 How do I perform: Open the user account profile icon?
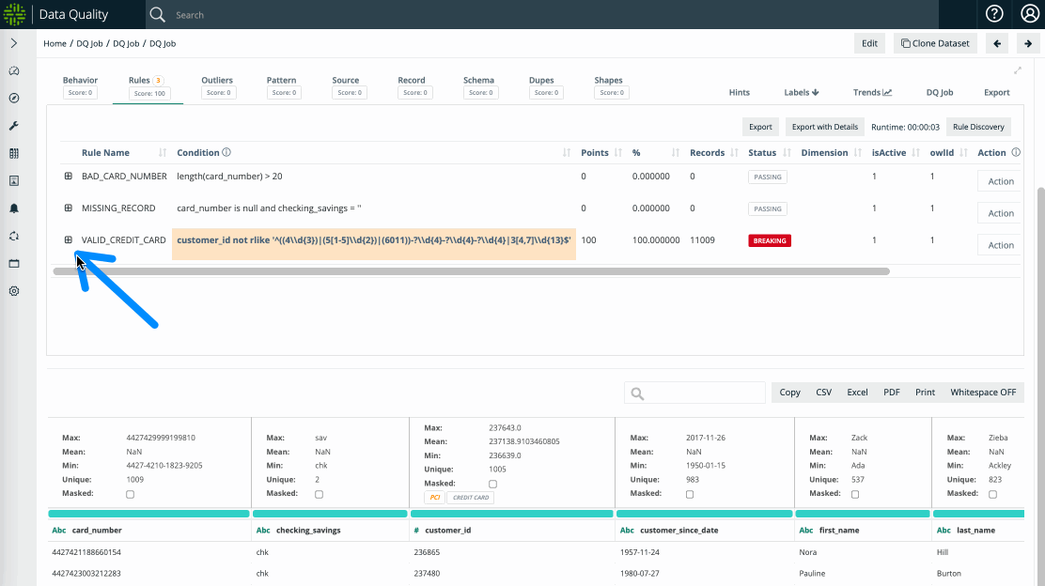pos(1029,14)
